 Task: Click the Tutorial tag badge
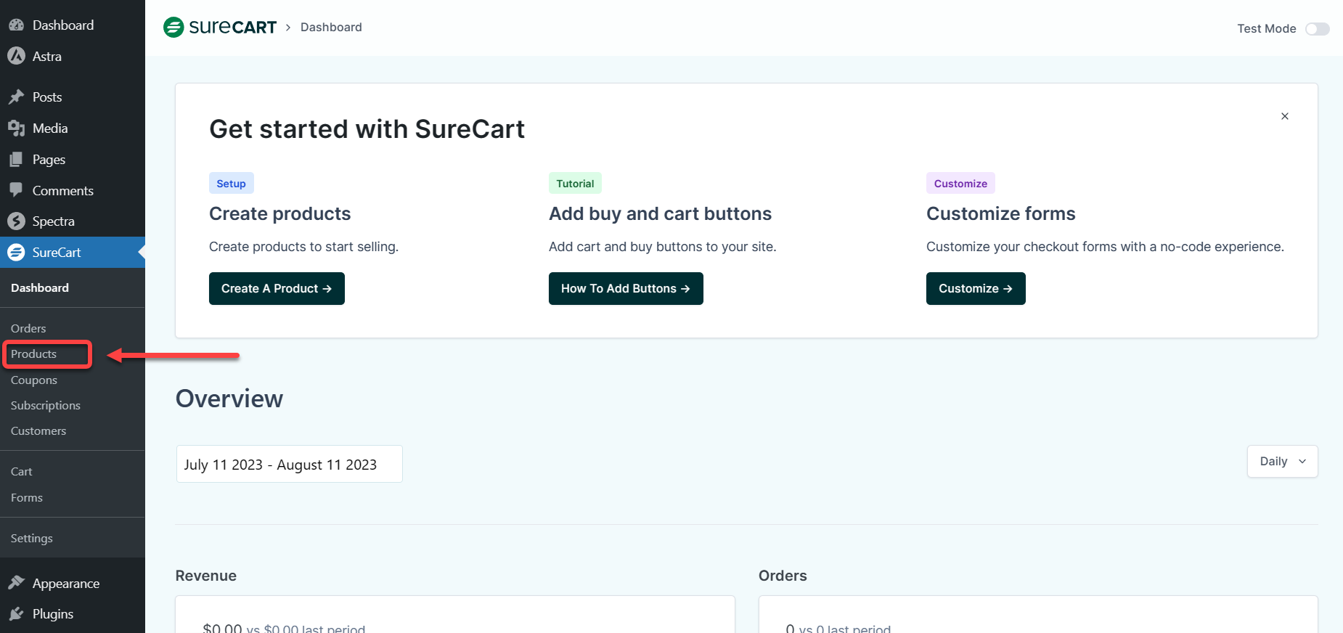tap(575, 183)
